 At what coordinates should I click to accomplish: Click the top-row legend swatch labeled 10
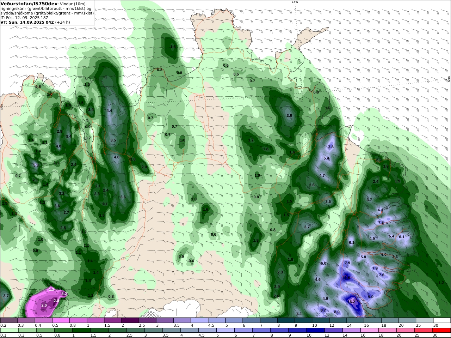click(321, 320)
